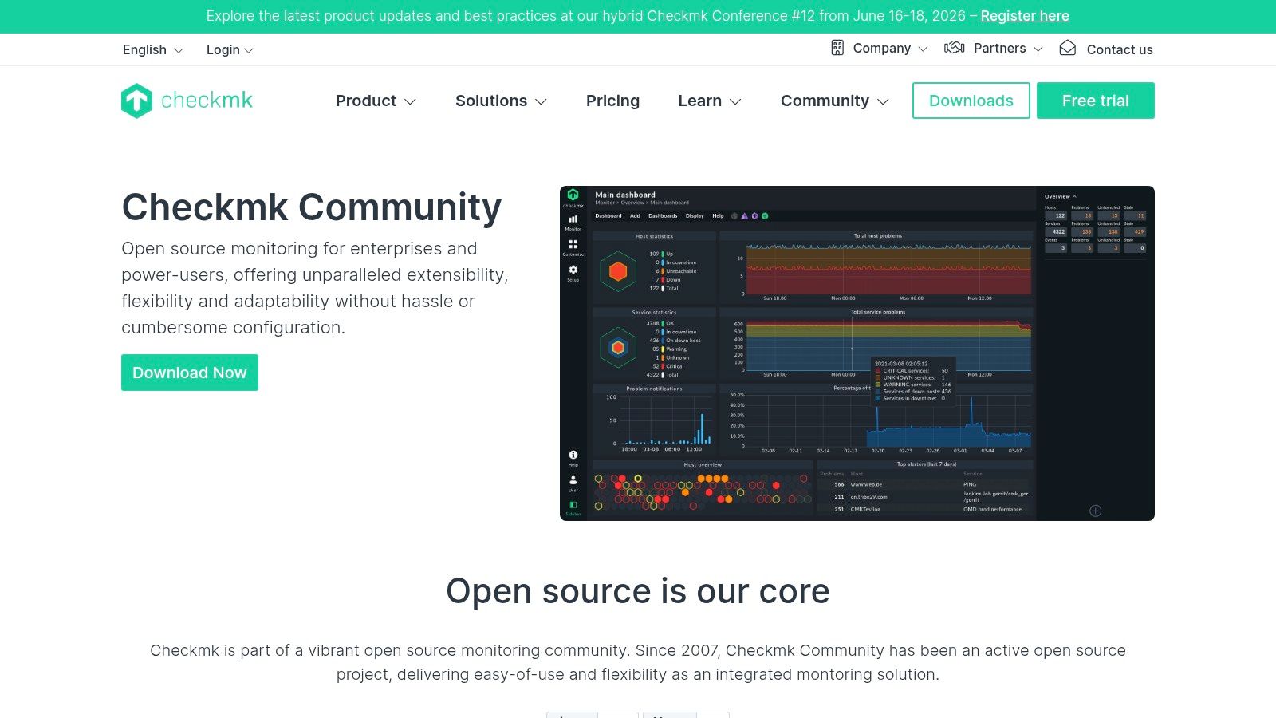Expand the Partners menu
The width and height of the screenshot is (1276, 718).
1008,48
